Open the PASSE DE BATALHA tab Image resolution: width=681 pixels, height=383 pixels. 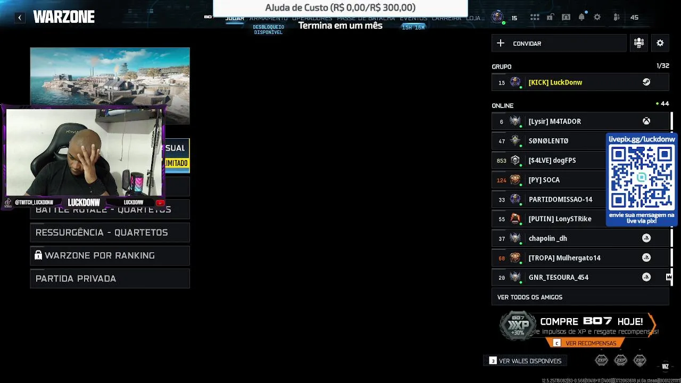(366, 18)
